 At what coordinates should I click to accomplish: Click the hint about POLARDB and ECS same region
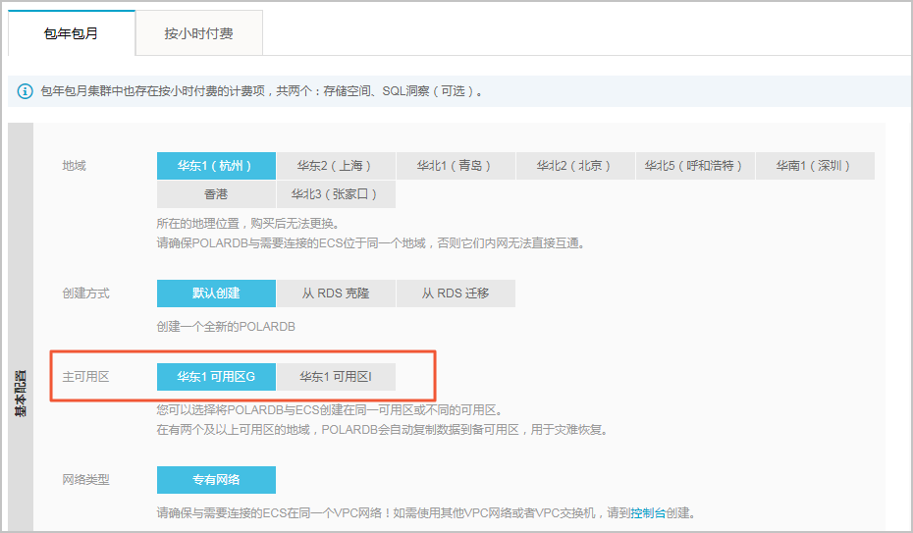tap(371, 243)
